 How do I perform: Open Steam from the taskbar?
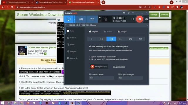(78, 103)
